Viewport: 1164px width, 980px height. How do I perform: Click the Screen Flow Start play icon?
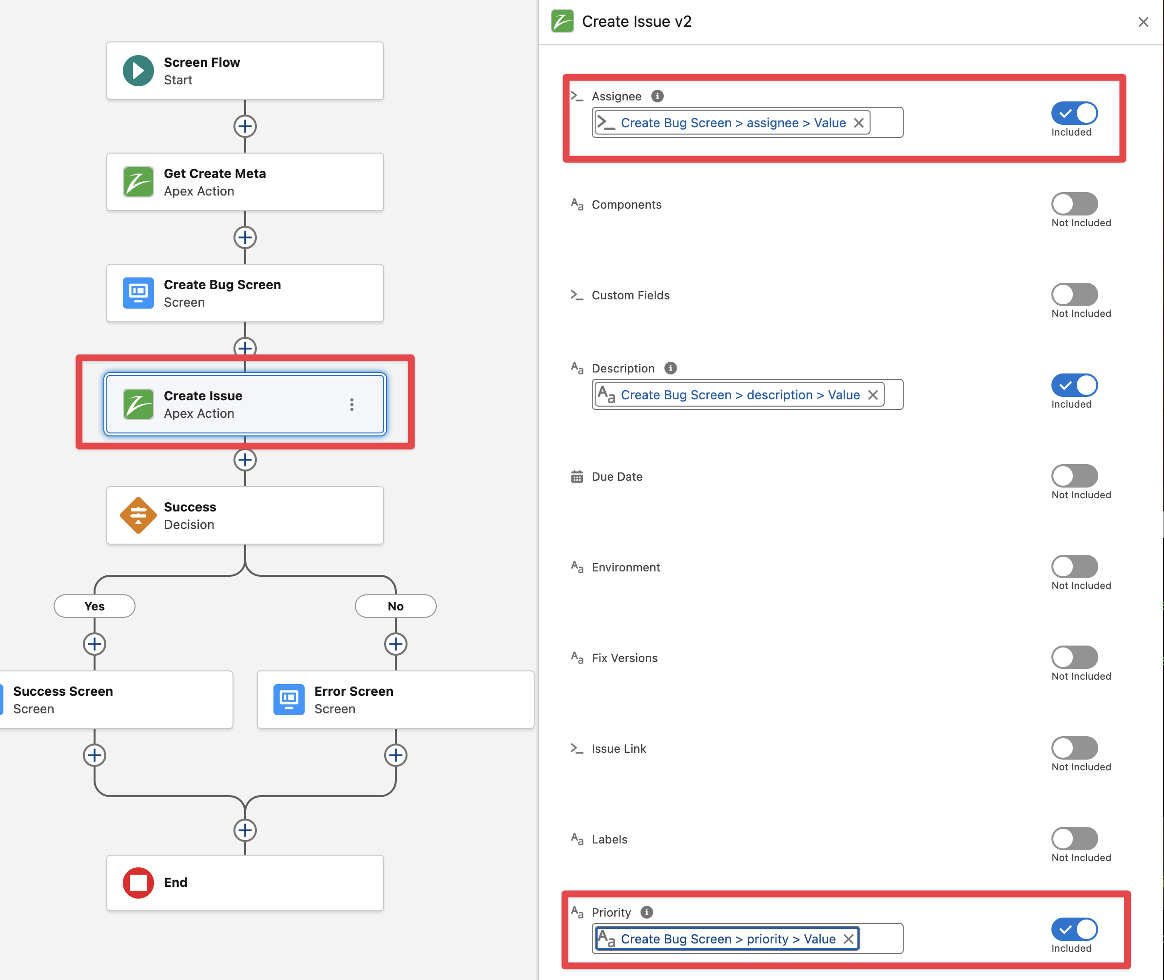(138, 71)
